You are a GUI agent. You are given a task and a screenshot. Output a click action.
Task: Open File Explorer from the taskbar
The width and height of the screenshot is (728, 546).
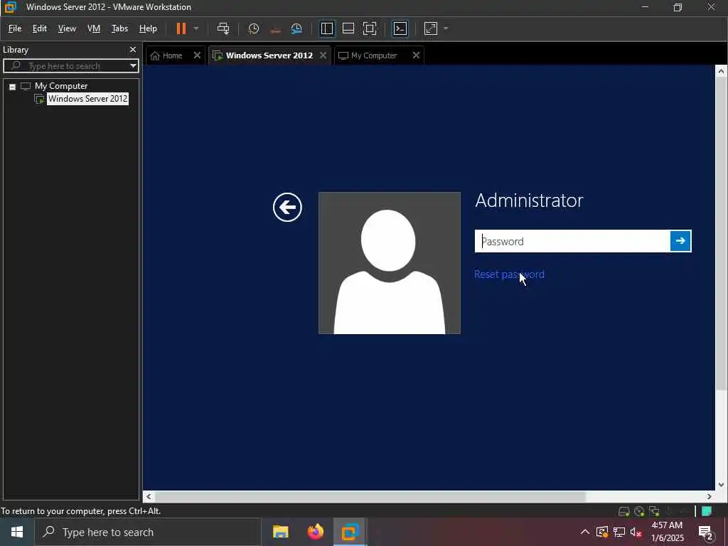(280, 532)
